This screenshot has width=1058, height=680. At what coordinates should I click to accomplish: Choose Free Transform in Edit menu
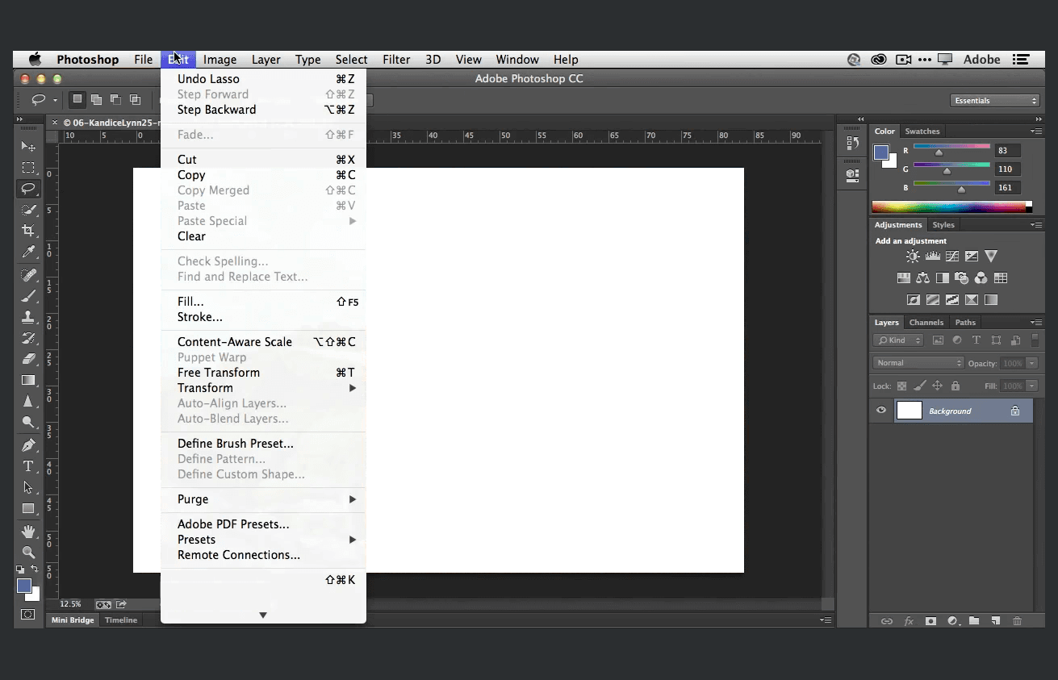pyautogui.click(x=263, y=373)
